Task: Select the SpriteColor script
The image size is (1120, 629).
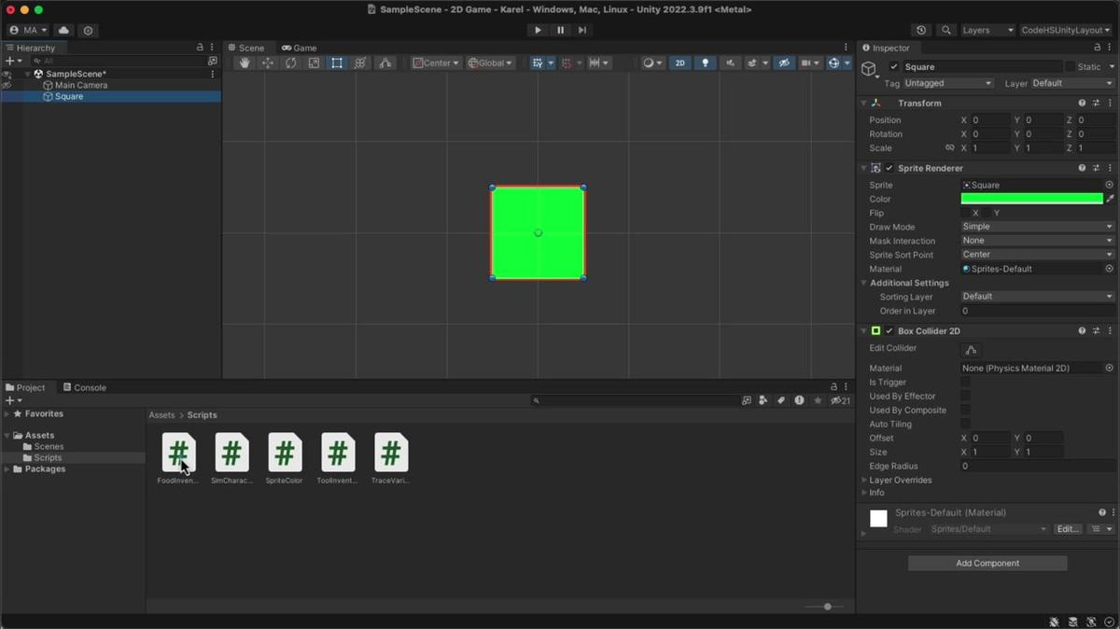Action: tap(284, 458)
